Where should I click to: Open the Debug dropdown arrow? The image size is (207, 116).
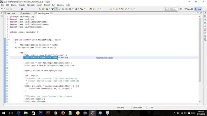point(72,9)
